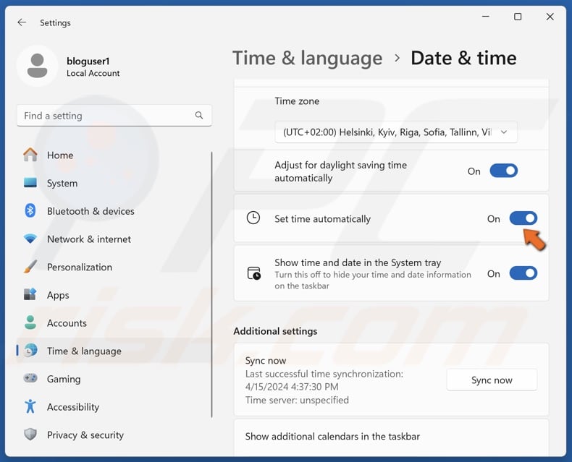Viewport: 572px width, 462px height.
Task: Click the back arrow in Settings
Action: [22, 22]
